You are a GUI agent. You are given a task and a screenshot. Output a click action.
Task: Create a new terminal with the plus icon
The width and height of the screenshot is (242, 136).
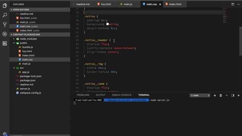point(215,96)
